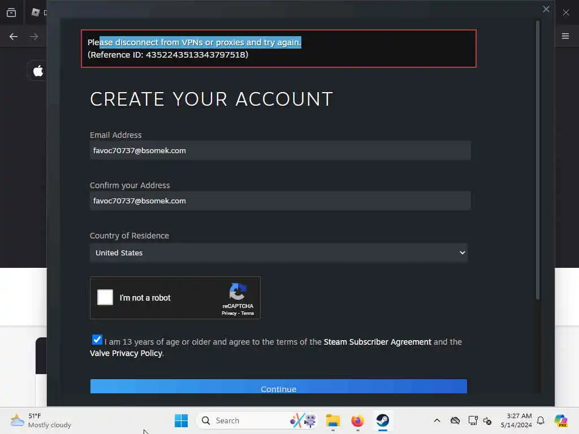Click the VPN disconnect error message
The height and width of the screenshot is (434, 579).
[x=195, y=42]
